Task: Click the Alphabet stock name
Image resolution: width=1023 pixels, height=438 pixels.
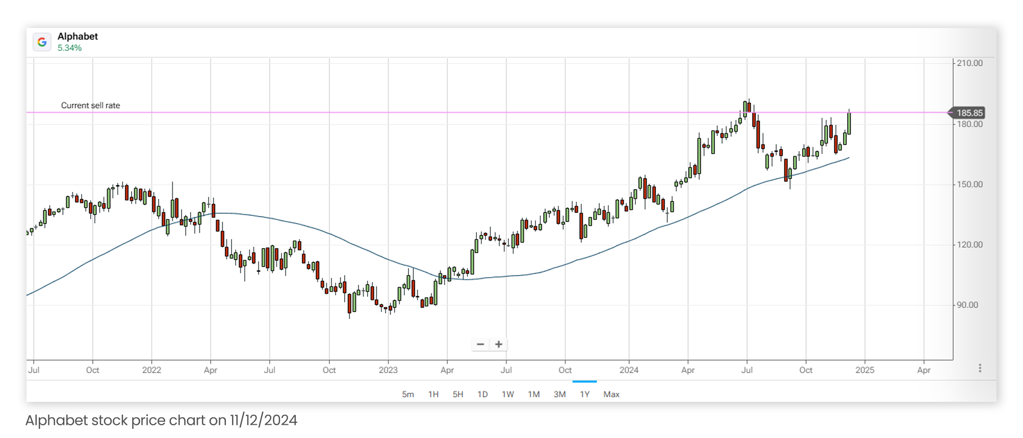Action: coord(78,36)
